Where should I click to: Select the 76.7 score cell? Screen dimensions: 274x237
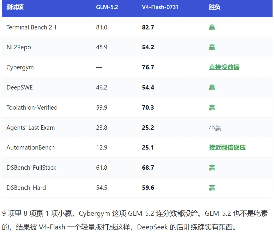click(148, 67)
